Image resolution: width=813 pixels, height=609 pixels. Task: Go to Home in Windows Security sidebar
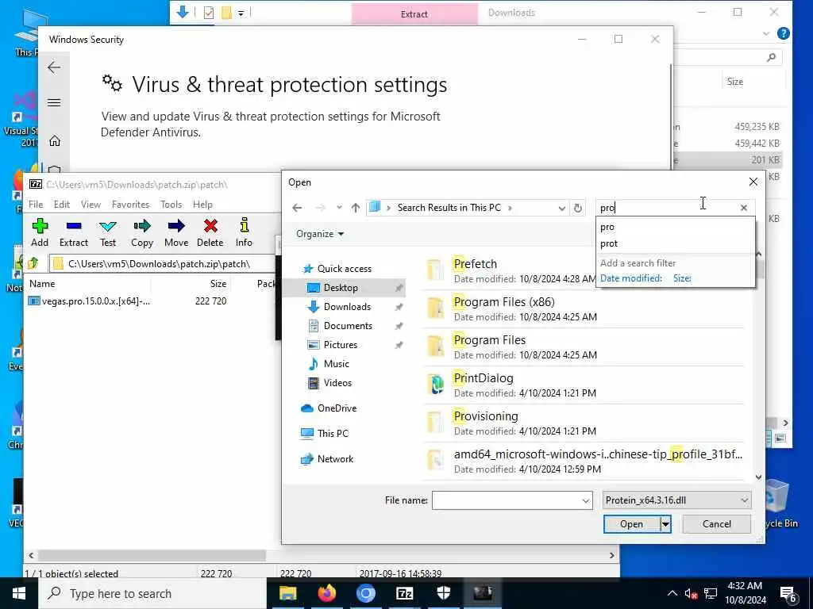pos(55,141)
